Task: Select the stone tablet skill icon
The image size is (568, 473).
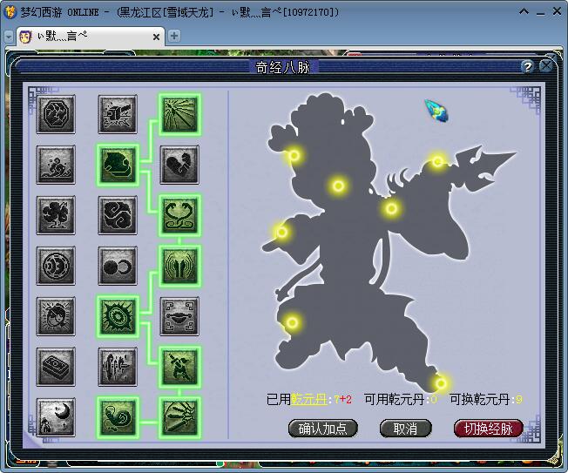Action: click(56, 367)
